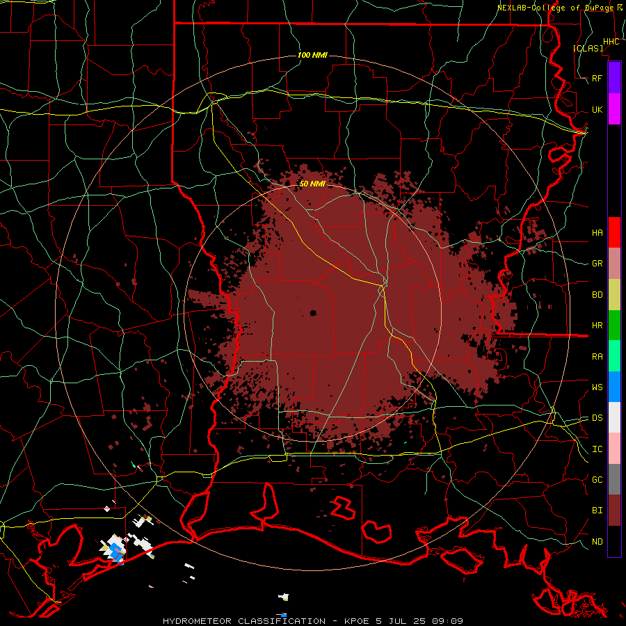Click the UK magenta legend swatch
This screenshot has width=626, height=626.
pos(614,109)
